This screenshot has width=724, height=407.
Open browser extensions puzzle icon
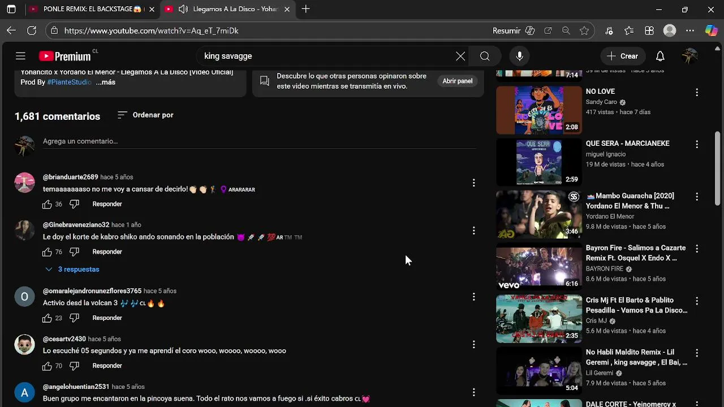click(649, 31)
